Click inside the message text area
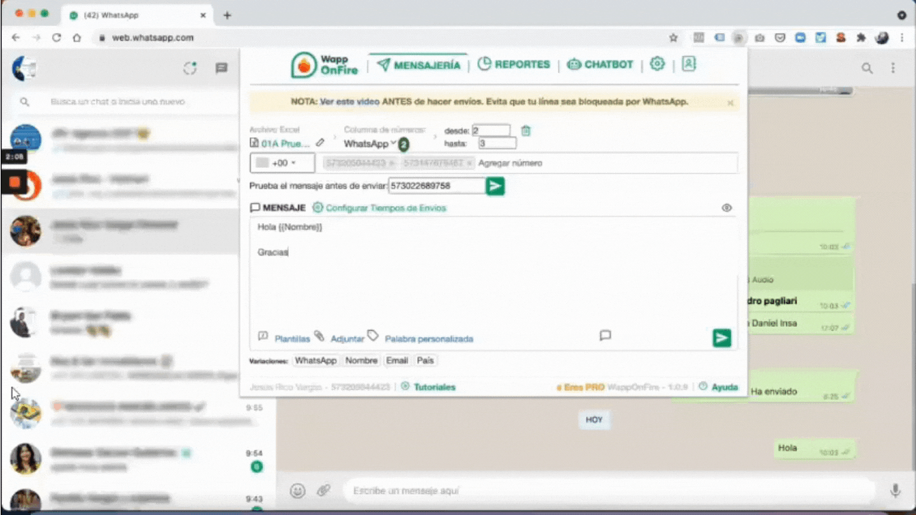This screenshot has height=515, width=916. [x=494, y=272]
